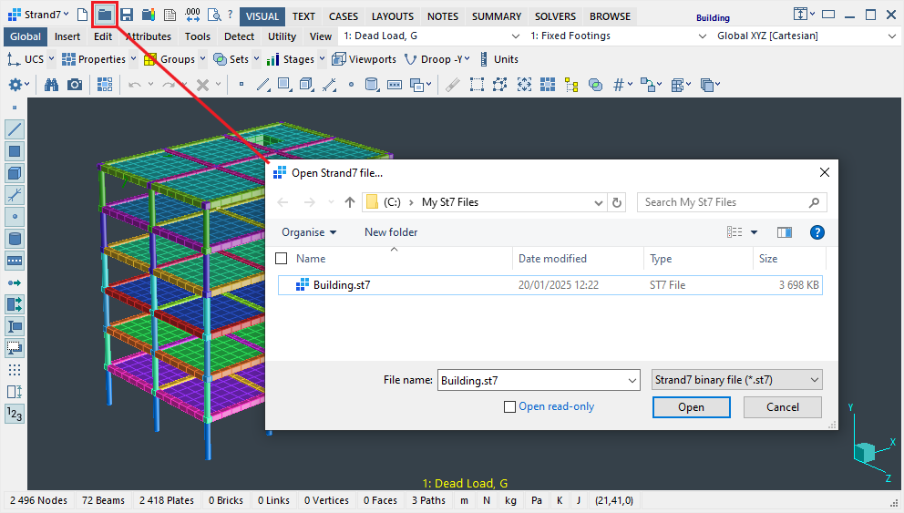
Task: Click the 2 496 Nodes status entry
Action: 38,500
